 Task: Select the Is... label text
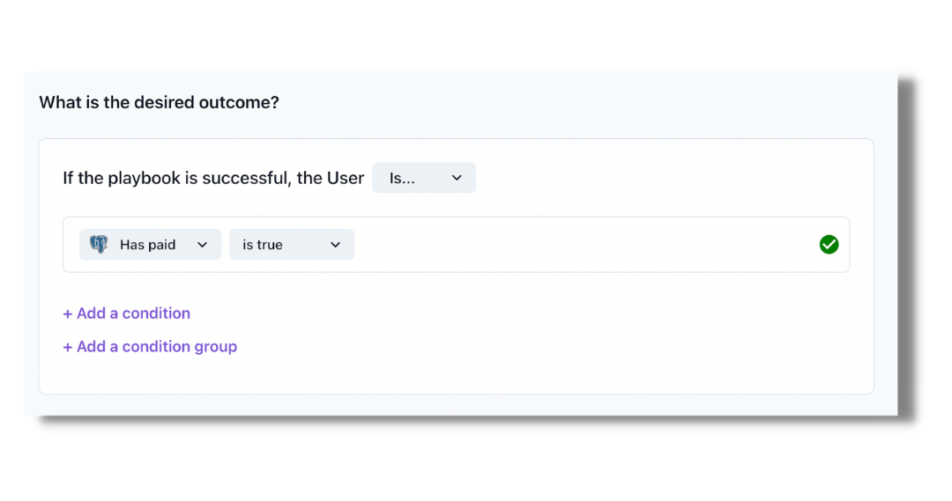click(x=402, y=178)
